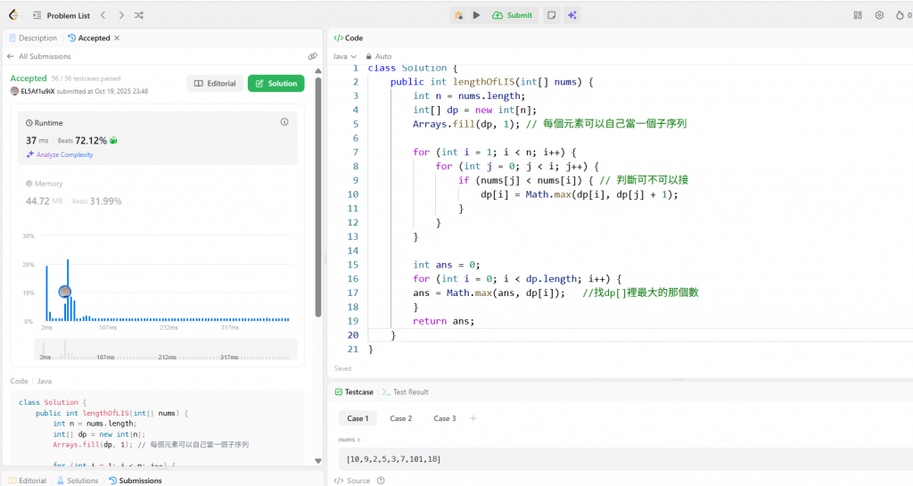Open the layout grid icon
This screenshot has height=486, width=913.
(858, 15)
